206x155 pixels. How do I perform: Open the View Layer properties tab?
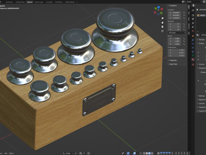point(193,23)
